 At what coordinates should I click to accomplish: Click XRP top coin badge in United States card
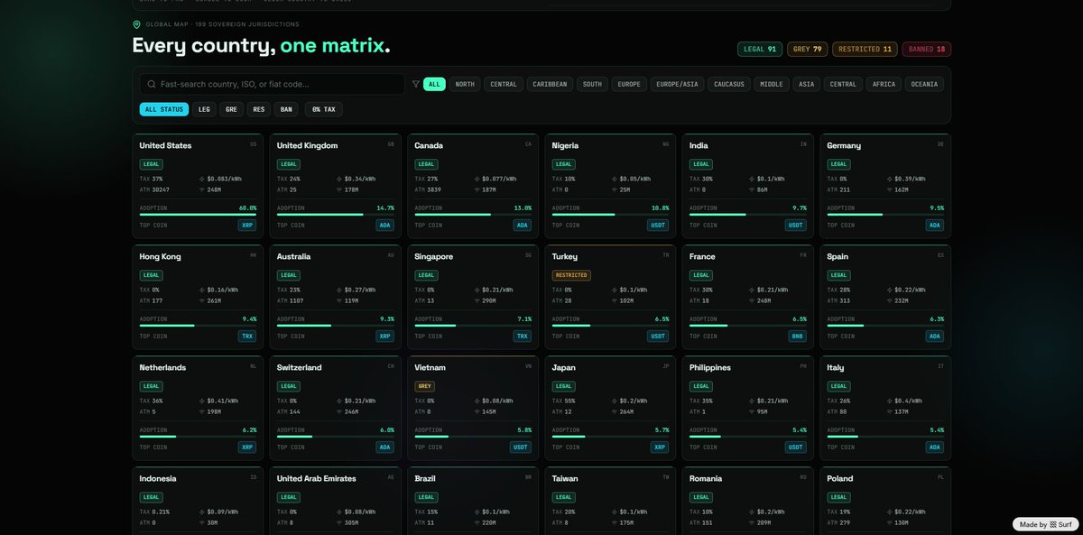pos(247,225)
